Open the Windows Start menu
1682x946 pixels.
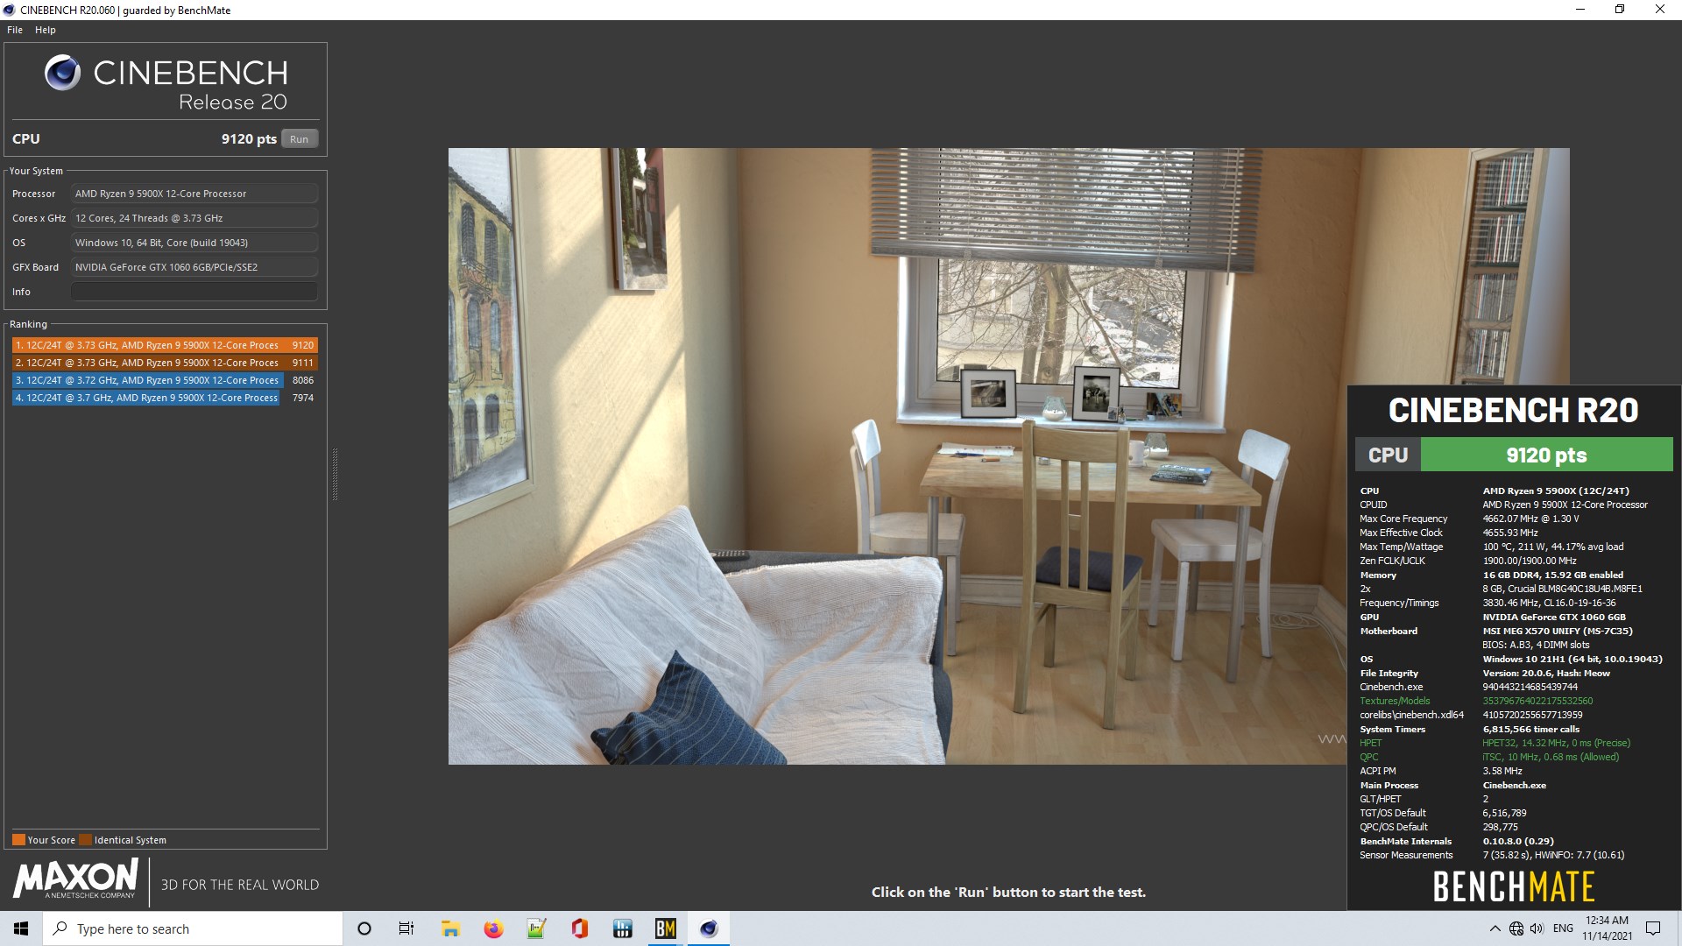point(21,928)
